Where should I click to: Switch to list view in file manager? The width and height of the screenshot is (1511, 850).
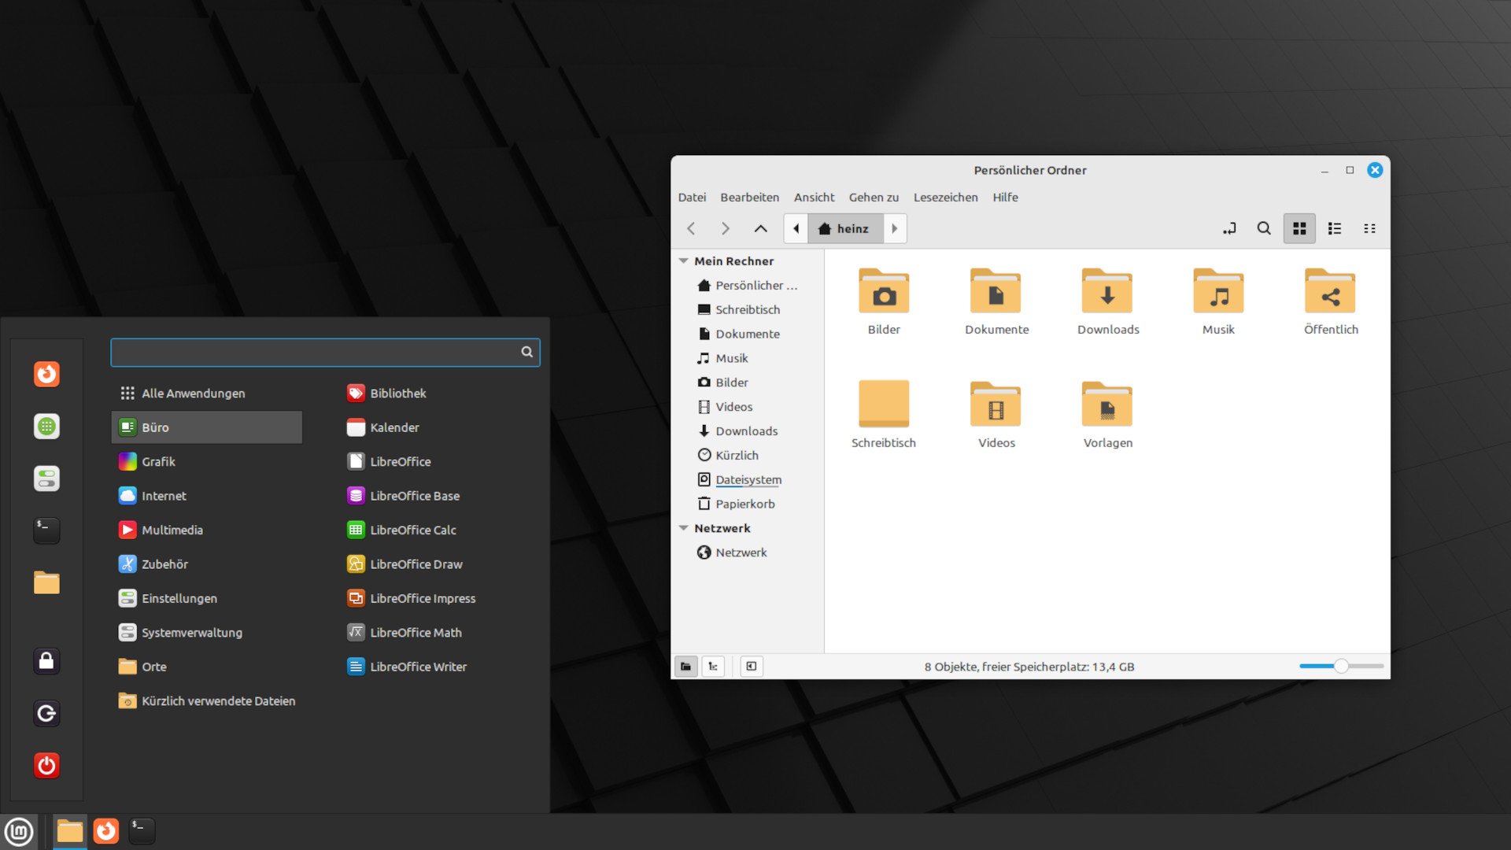pyautogui.click(x=1335, y=228)
